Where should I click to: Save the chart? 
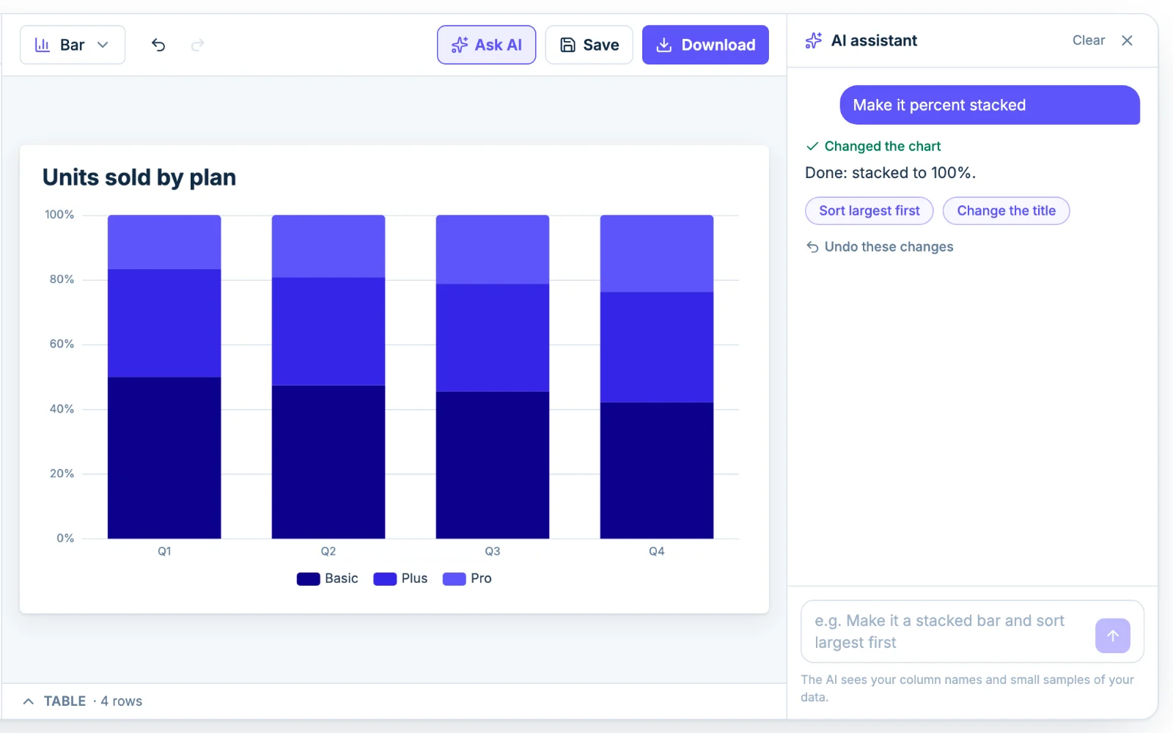(589, 45)
